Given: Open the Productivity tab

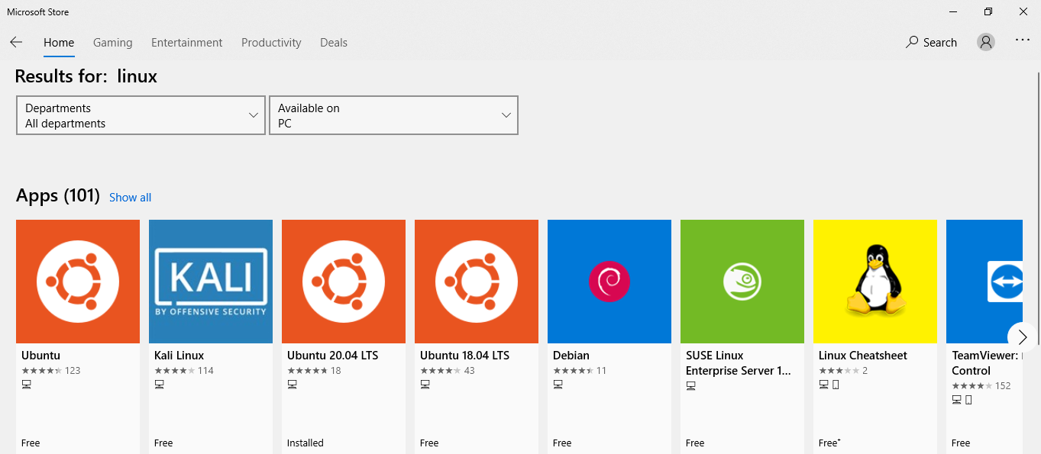Looking at the screenshot, I should point(271,43).
